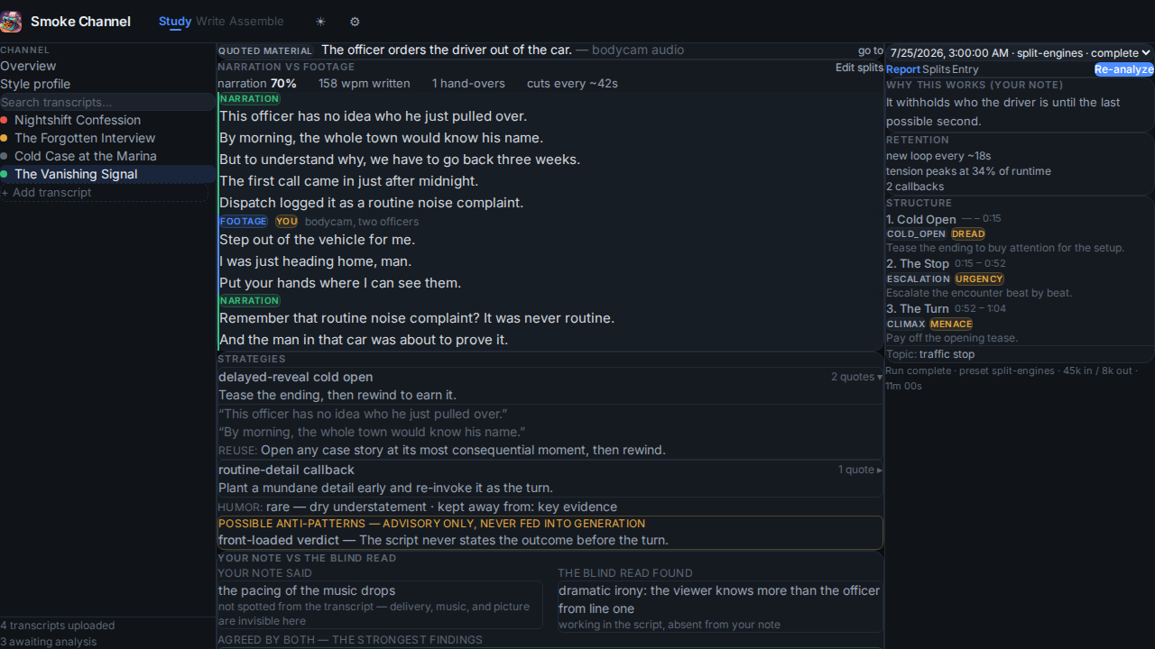The height and width of the screenshot is (649, 1155).
Task: Open the channel Overview
Action: point(108,66)
